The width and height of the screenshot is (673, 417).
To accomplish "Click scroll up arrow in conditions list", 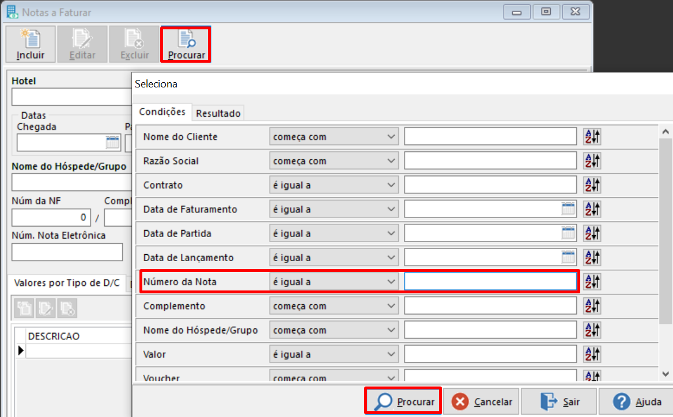I will 666,132.
